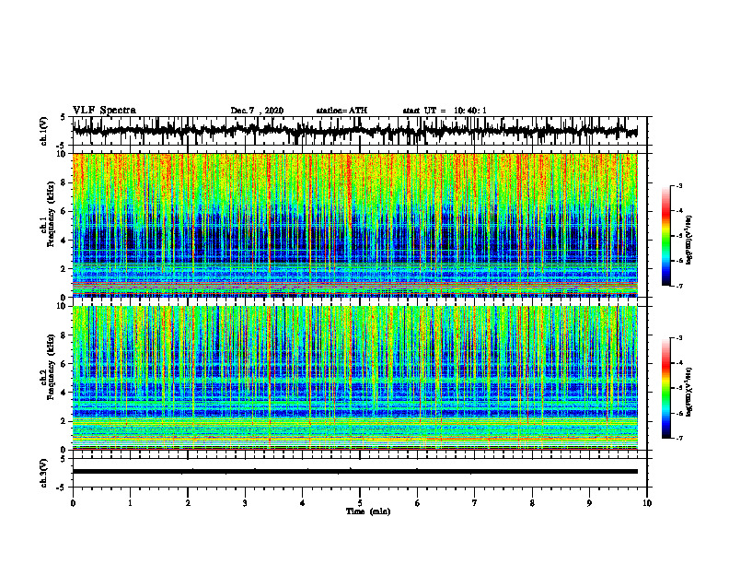The image size is (729, 564).
Task: Click time axis tick label "0"
Action: (x=73, y=503)
